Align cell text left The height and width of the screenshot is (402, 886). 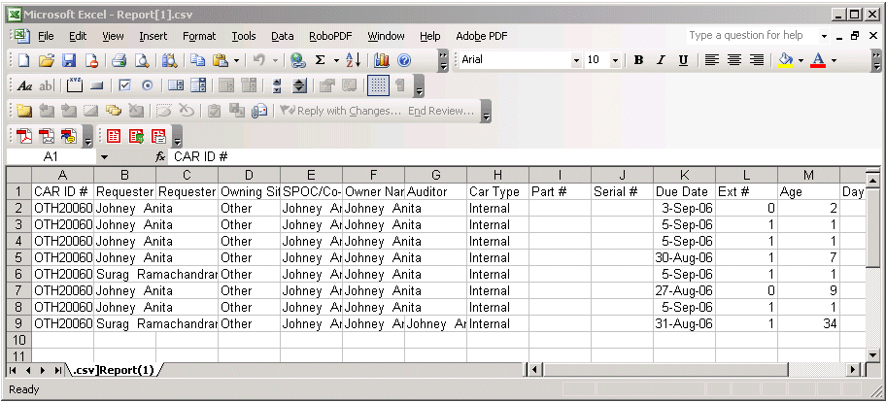[711, 60]
